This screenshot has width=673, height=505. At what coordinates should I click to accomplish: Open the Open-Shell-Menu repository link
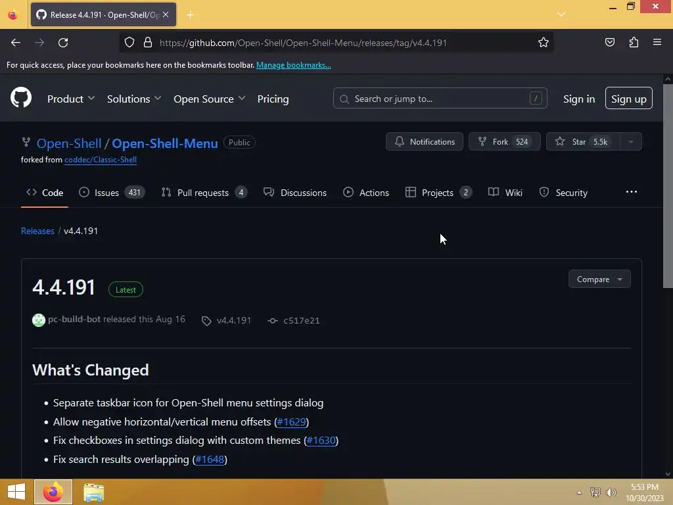pyautogui.click(x=165, y=143)
